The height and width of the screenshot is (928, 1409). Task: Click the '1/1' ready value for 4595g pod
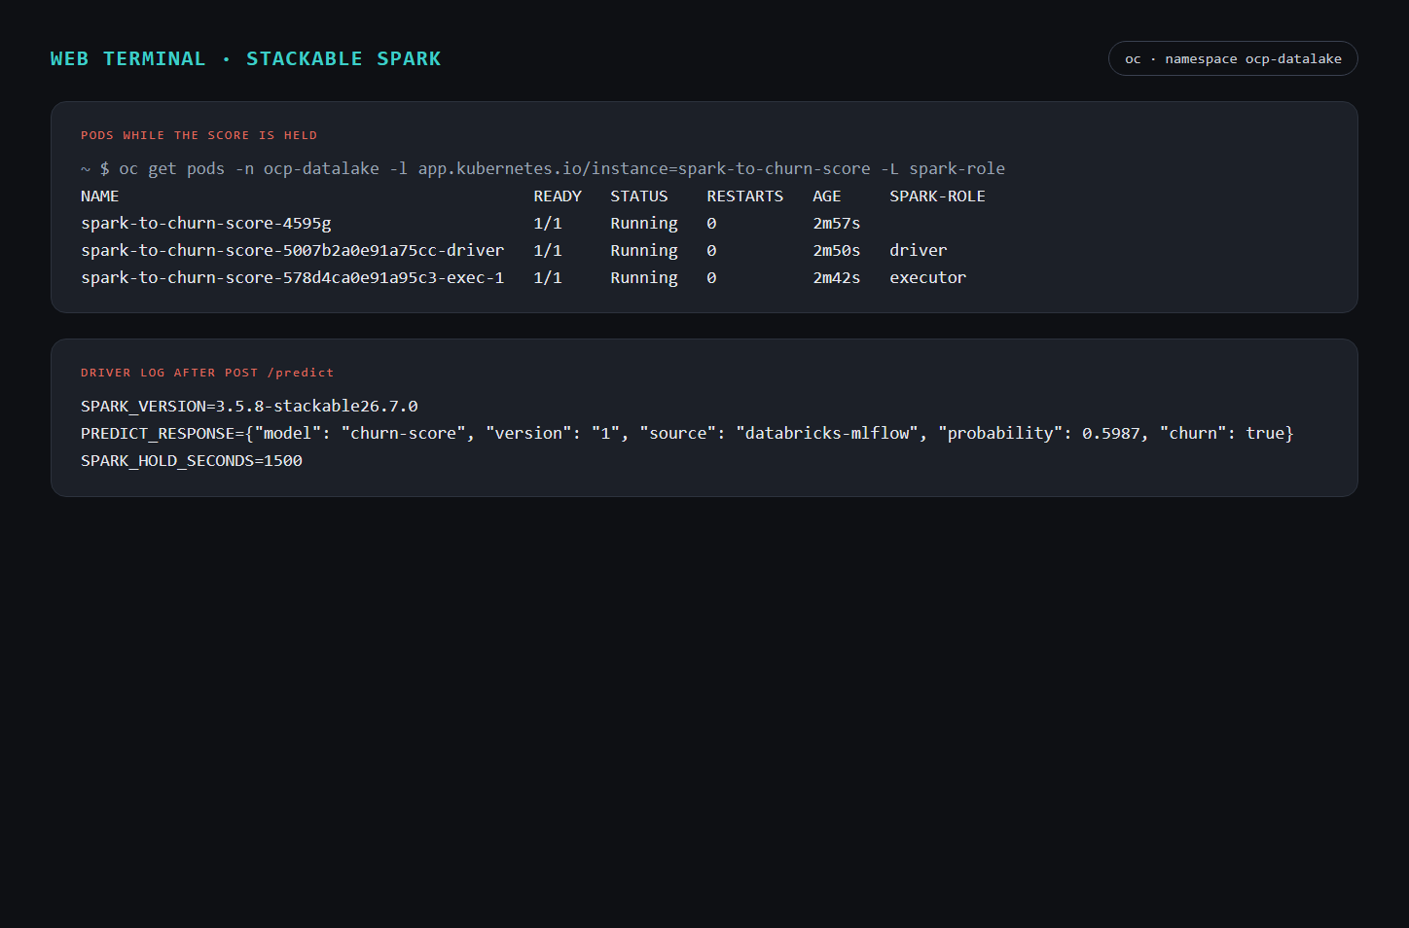pyautogui.click(x=548, y=223)
